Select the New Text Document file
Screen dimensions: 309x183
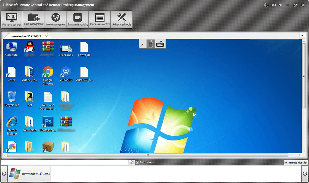point(48,101)
